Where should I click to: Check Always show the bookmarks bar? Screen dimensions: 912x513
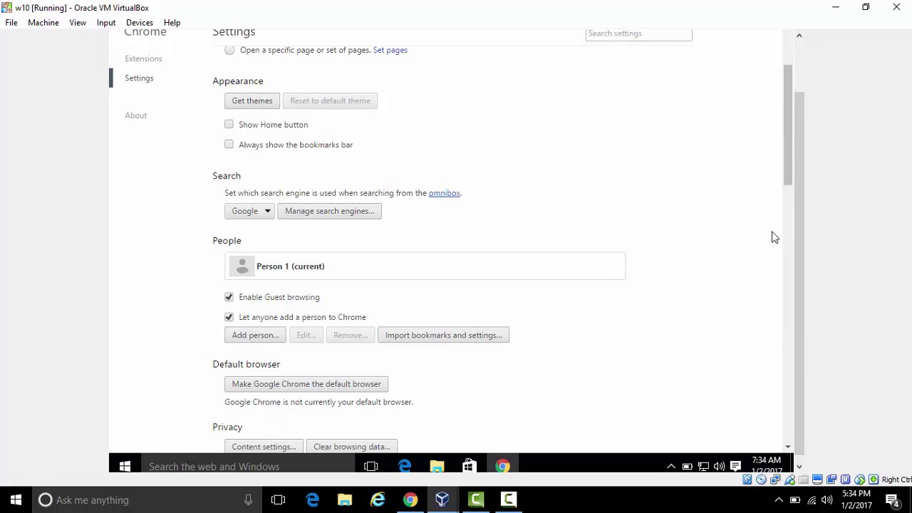pyautogui.click(x=229, y=145)
